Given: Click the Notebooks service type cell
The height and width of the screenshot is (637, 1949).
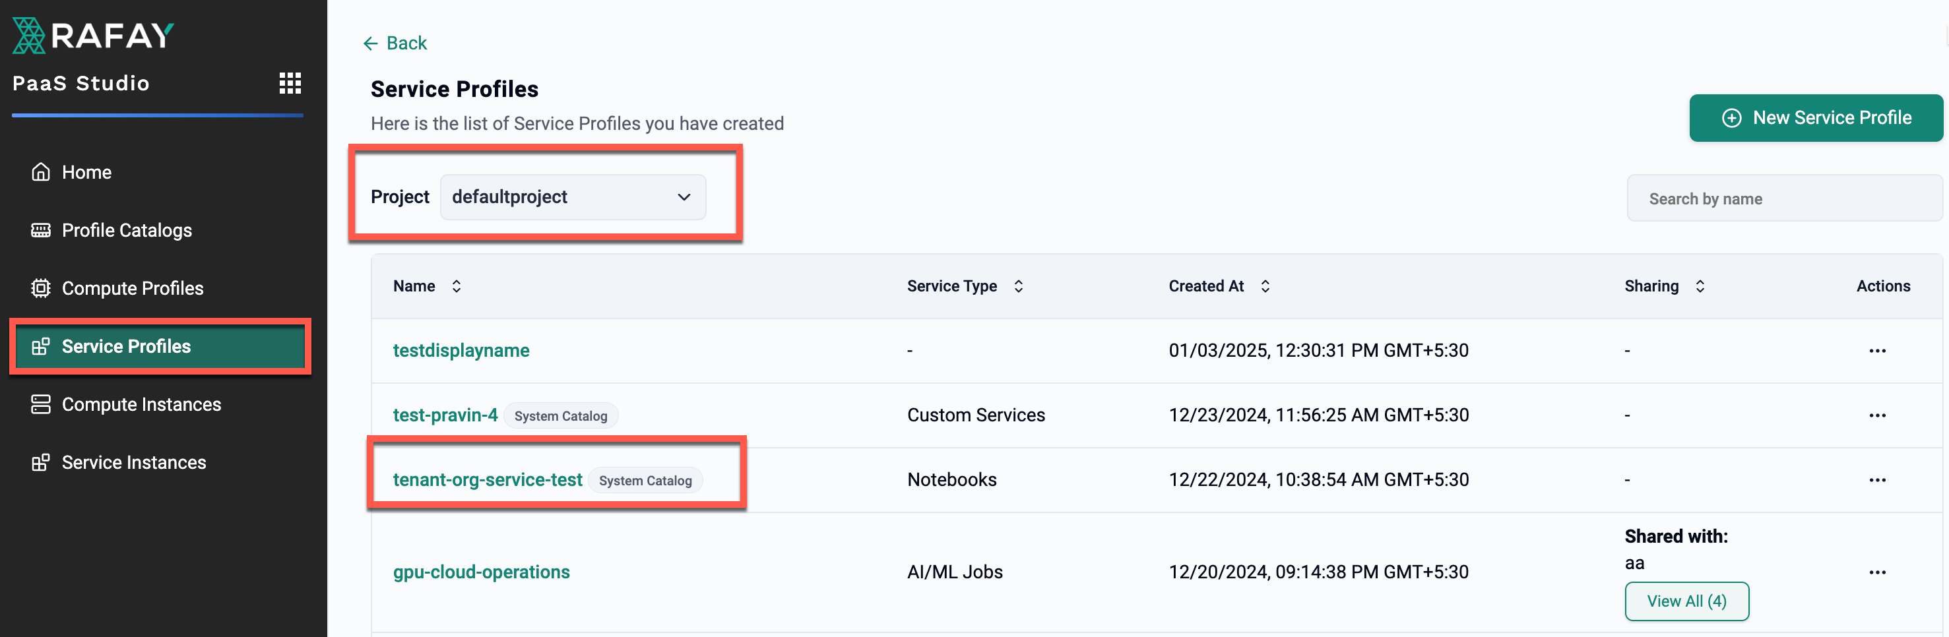Looking at the screenshot, I should (952, 479).
